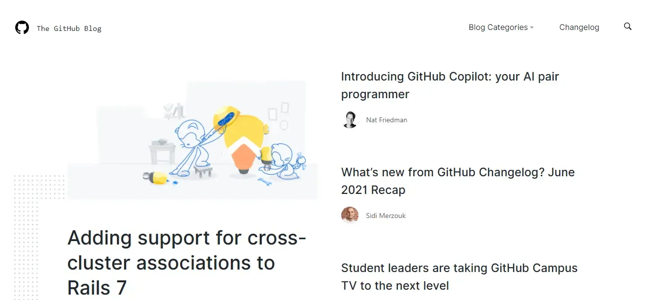Click the header navigation item Blog Categories
The height and width of the screenshot is (300, 658).
pos(497,27)
